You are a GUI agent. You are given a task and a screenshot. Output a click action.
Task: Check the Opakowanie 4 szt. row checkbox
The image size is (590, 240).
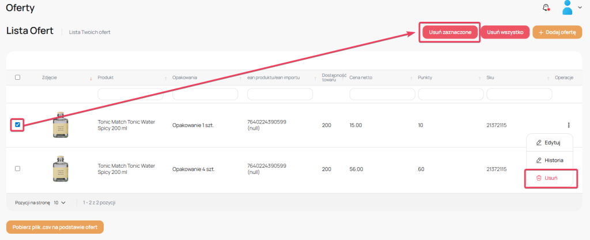point(17,169)
